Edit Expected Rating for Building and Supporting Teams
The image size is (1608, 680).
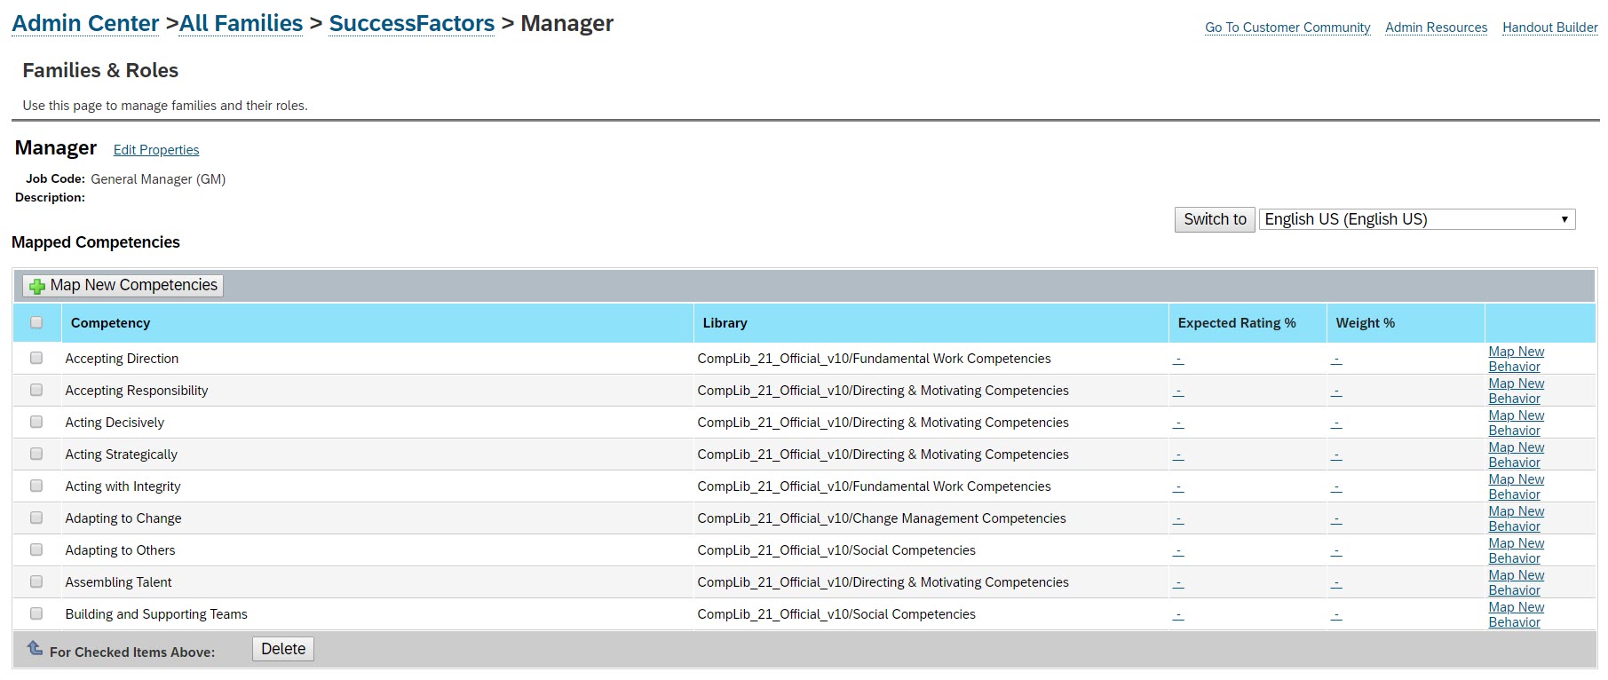(x=1178, y=615)
